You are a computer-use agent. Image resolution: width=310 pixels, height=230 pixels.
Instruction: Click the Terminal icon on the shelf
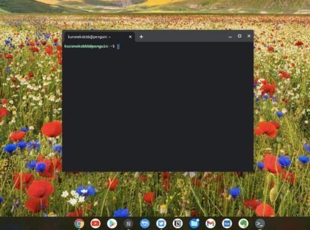[260, 224]
